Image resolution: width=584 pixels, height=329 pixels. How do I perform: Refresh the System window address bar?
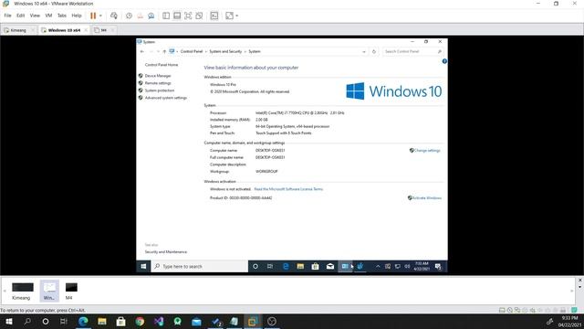pos(374,51)
